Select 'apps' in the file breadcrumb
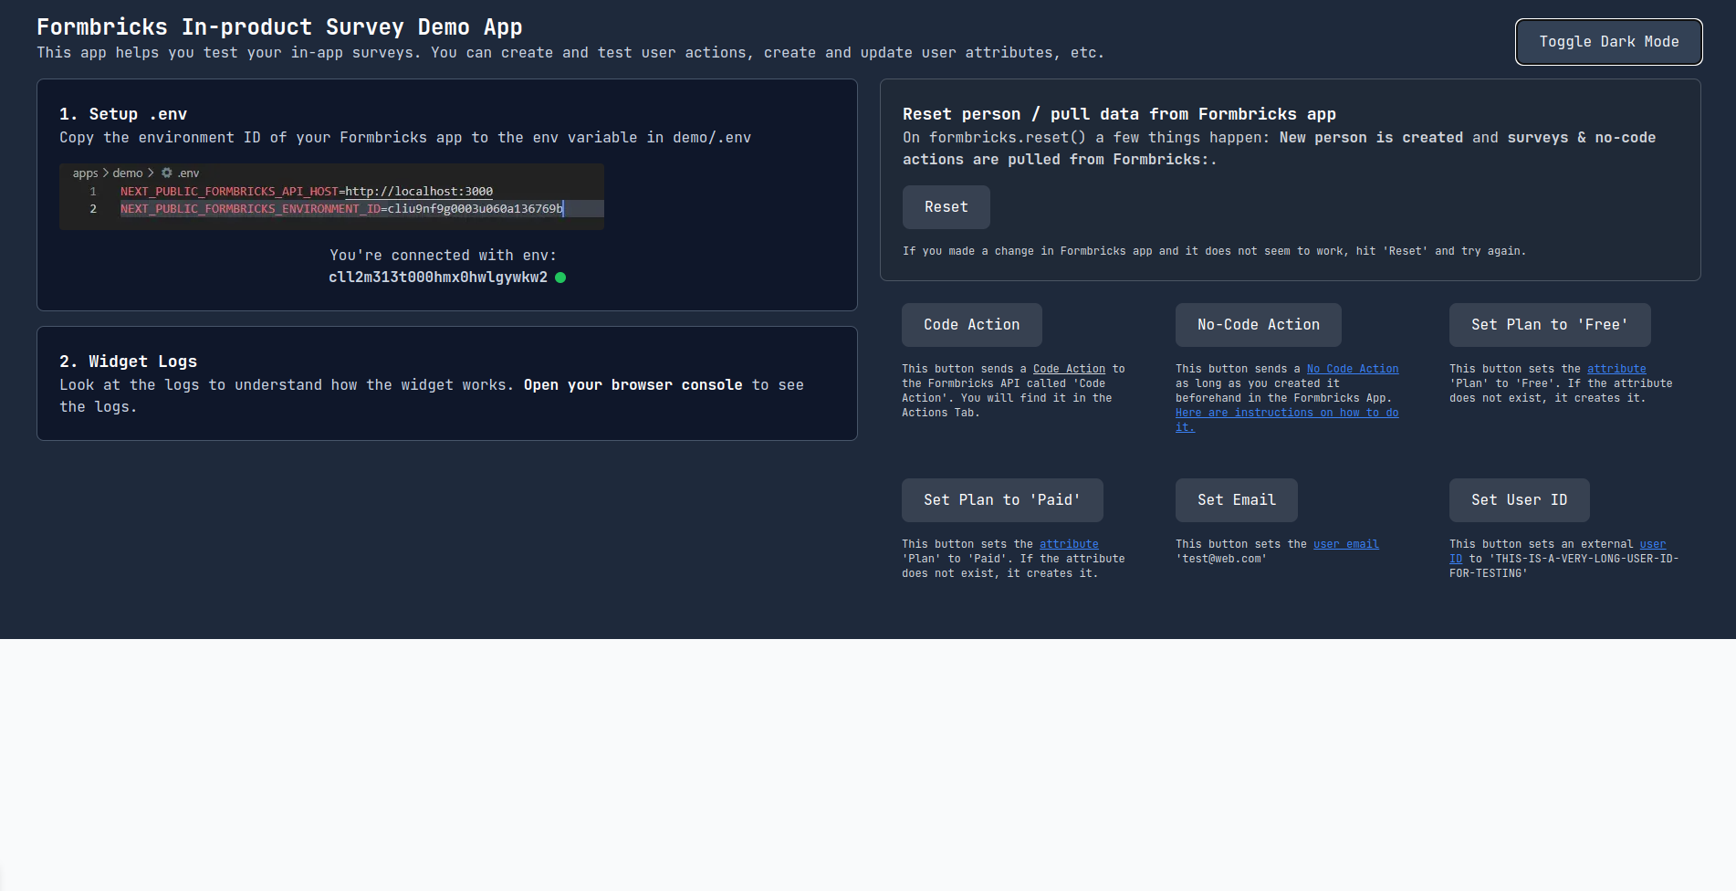 coord(85,172)
